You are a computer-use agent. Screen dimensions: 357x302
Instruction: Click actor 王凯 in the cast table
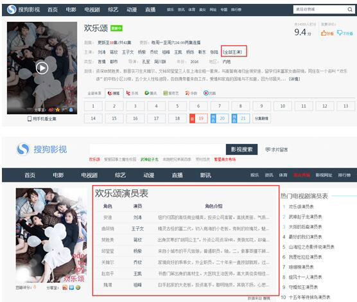tap(137, 274)
